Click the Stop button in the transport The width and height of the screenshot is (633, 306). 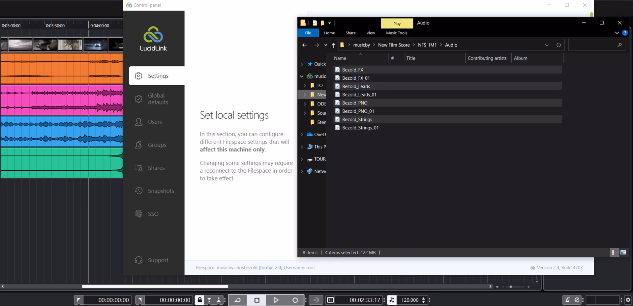coord(257,300)
